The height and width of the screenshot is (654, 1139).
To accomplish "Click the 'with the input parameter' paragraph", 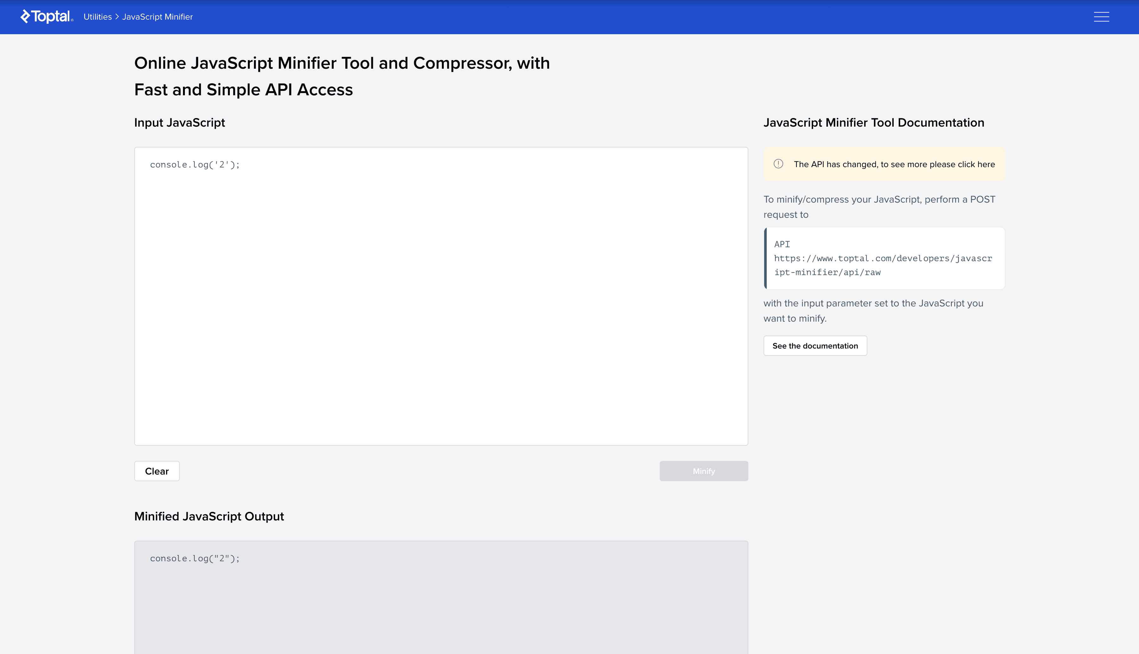I will pos(873,311).
